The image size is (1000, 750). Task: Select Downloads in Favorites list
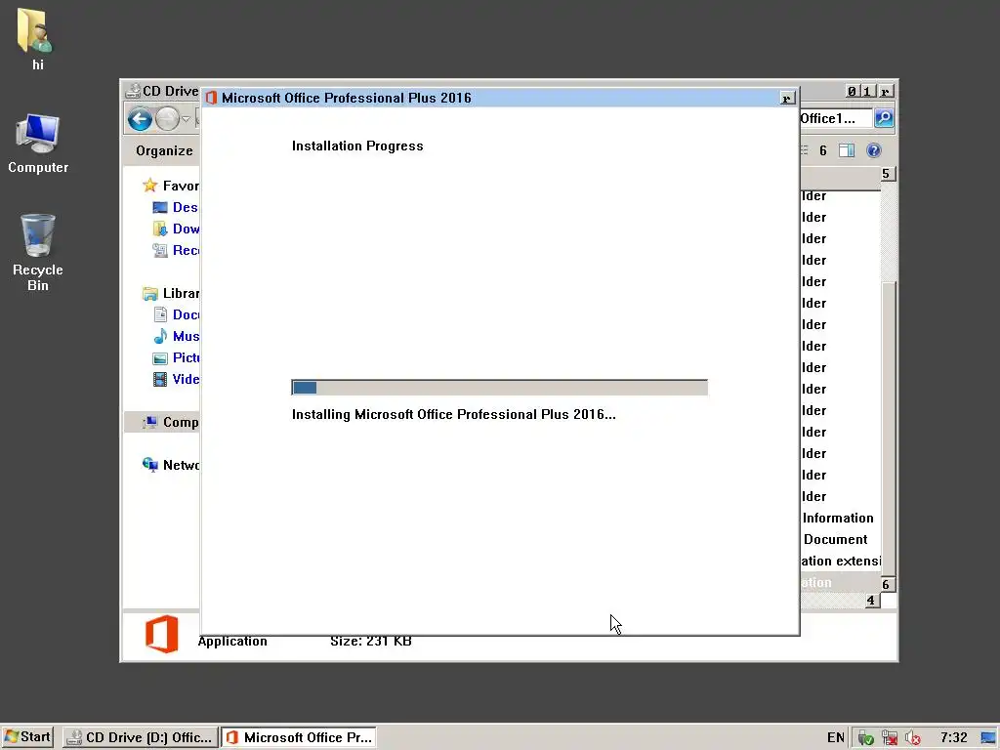click(176, 229)
